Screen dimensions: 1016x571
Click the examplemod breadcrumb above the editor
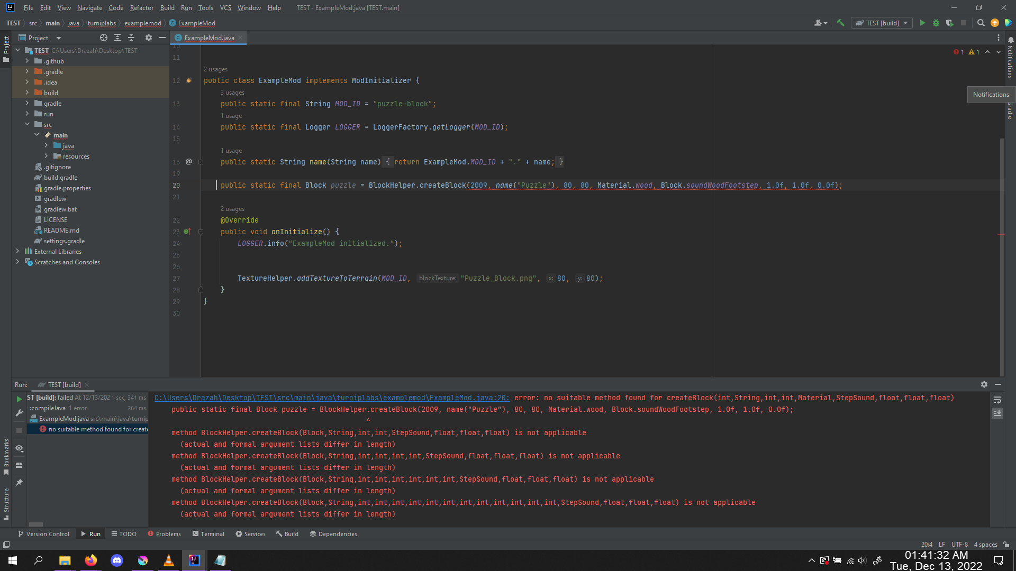pyautogui.click(x=142, y=23)
